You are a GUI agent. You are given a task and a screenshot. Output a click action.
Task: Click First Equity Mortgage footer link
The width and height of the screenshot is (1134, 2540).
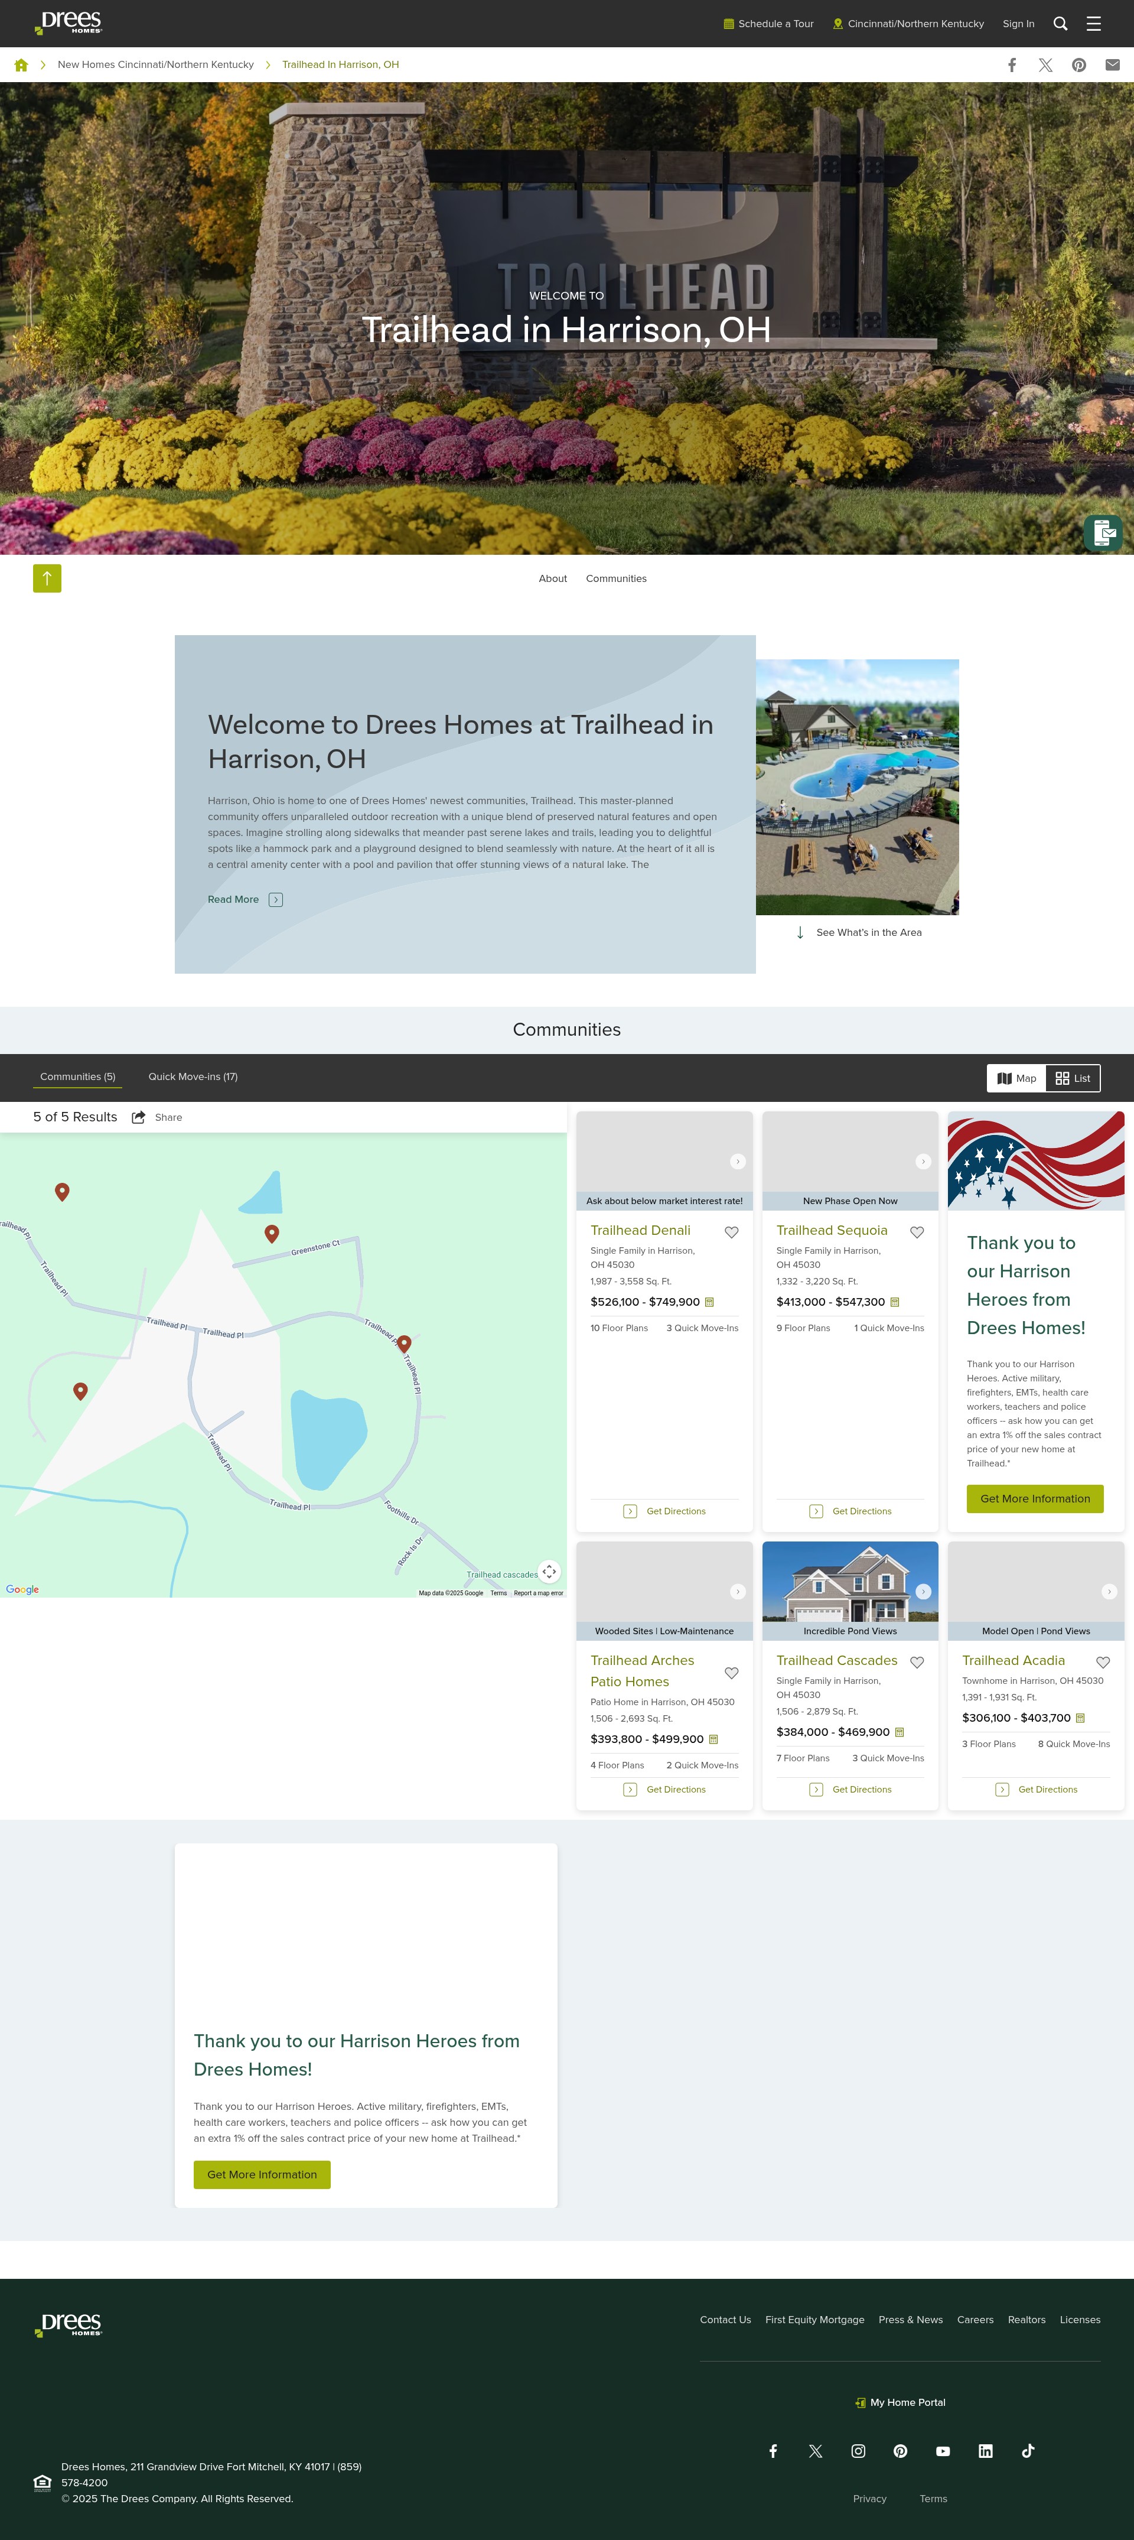(814, 2319)
